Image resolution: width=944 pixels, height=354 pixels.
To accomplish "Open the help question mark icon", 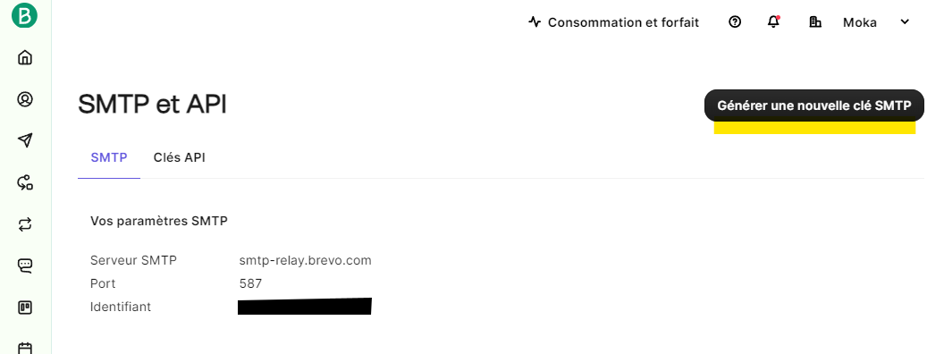I will coord(735,22).
